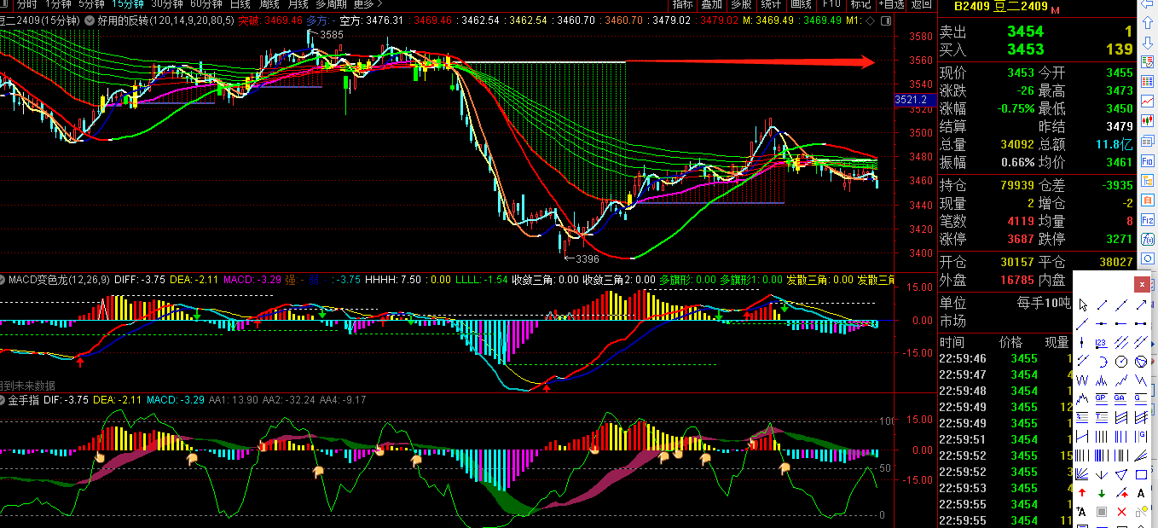Click the B2409 豆二2409 contract title

(x=1000, y=7)
